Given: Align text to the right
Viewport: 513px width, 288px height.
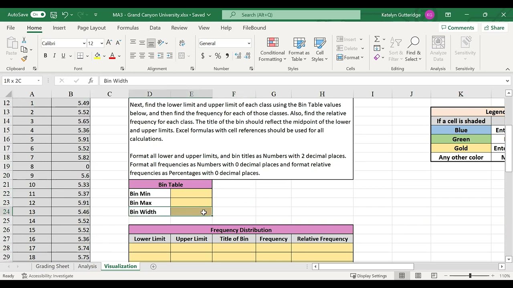Looking at the screenshot, I should pos(151,56).
